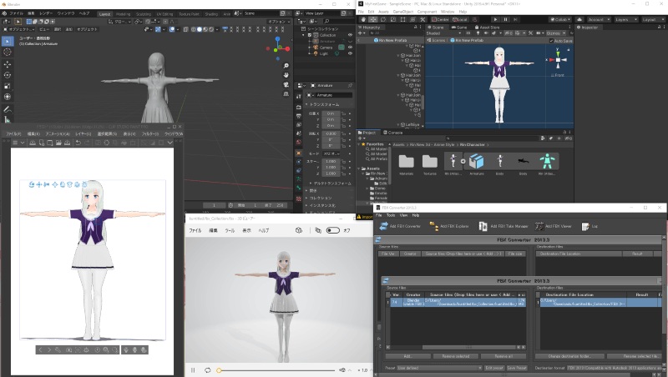The width and height of the screenshot is (668, 377).
Task: Select the Move tool in Blender toolbar
Action: click(x=8, y=63)
